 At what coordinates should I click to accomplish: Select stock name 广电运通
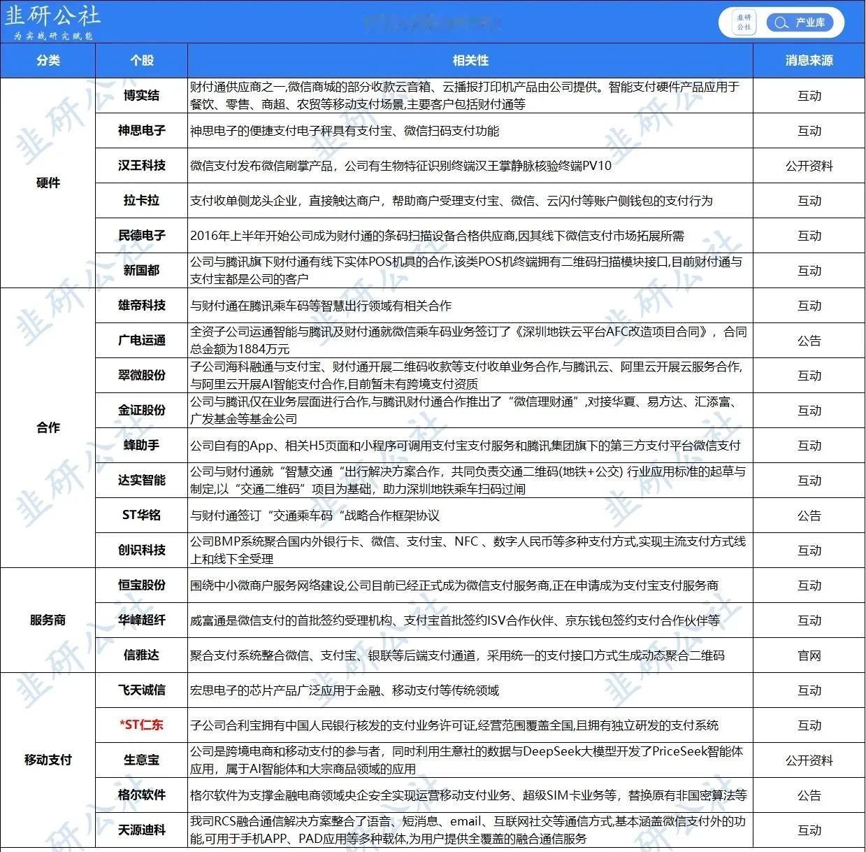[141, 340]
